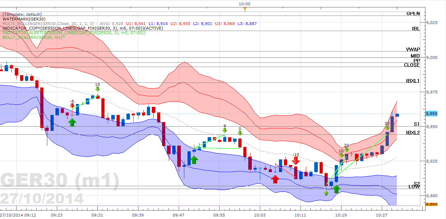The height and width of the screenshot is (219, 446).
Task: Click the green exit arrow labeled 10 near 09:31
Action: [x=97, y=89]
